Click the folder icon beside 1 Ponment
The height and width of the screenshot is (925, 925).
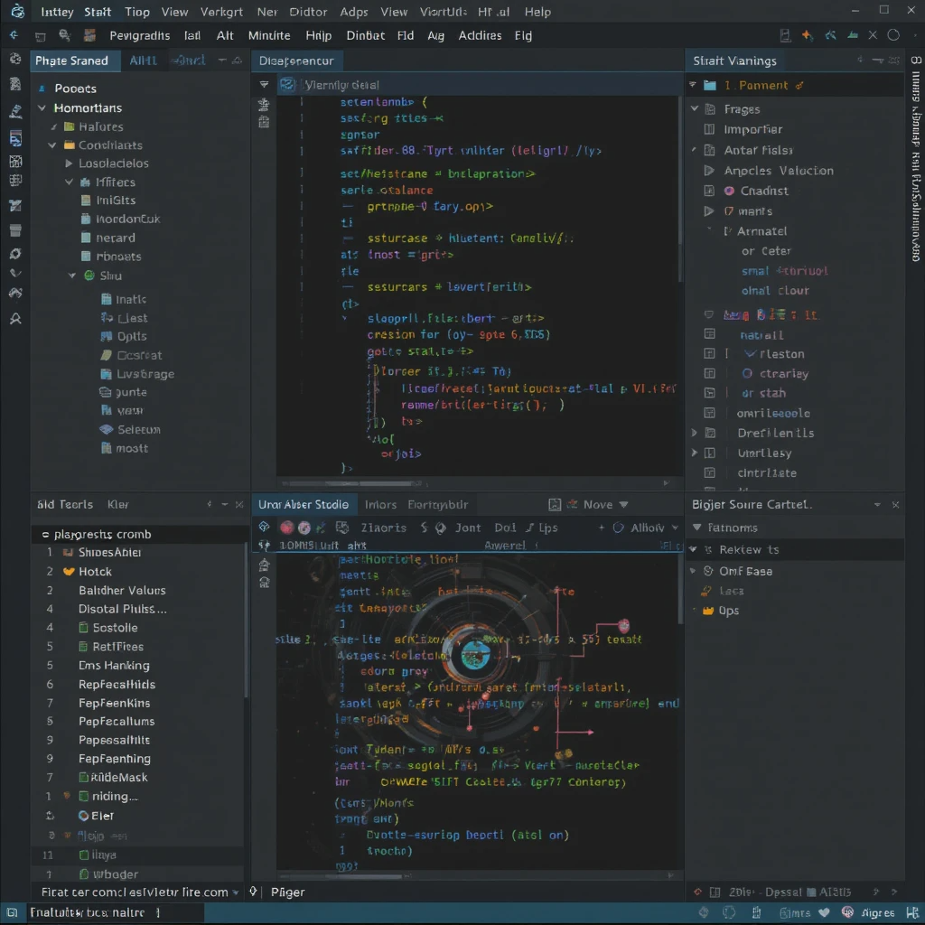click(x=709, y=86)
